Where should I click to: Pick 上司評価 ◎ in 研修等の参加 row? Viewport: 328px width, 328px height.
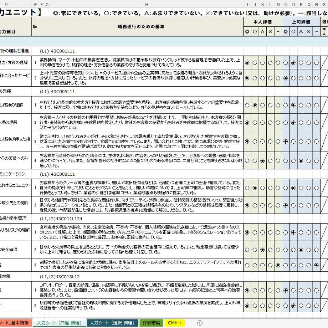[286, 306]
